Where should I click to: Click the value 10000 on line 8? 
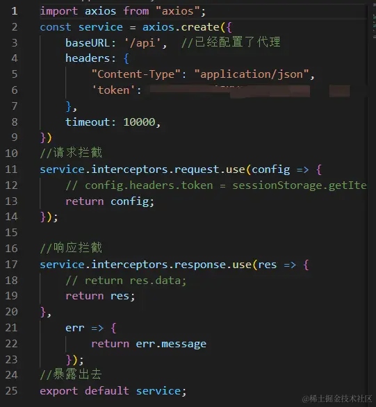click(x=139, y=122)
